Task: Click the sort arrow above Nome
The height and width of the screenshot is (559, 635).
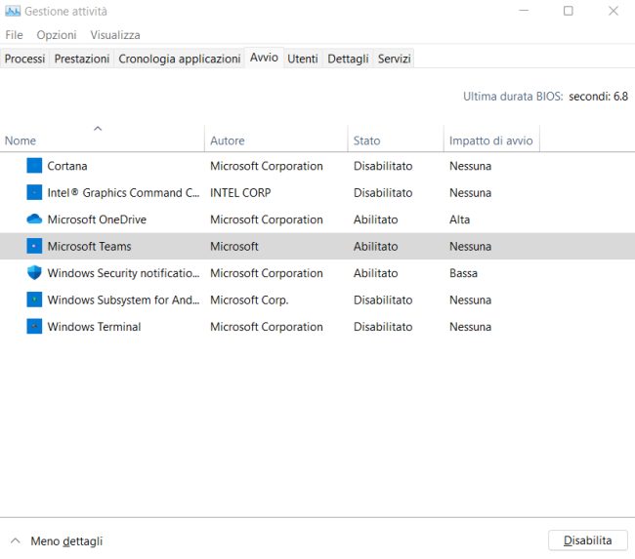Action: click(98, 129)
